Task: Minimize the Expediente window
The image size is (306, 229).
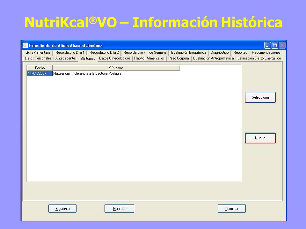Action: [267, 45]
